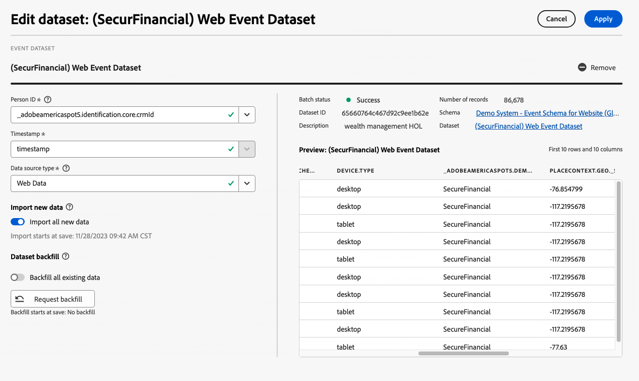Open the Timestamp dropdown arrow

pyautogui.click(x=247, y=149)
